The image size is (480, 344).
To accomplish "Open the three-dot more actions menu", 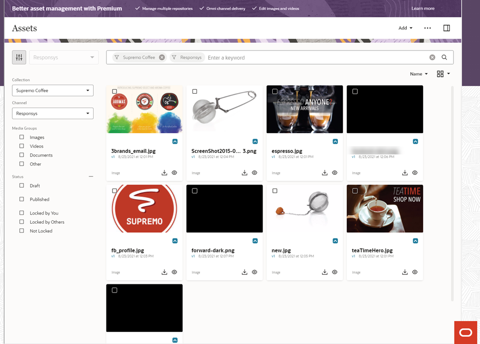I will [x=428, y=28].
